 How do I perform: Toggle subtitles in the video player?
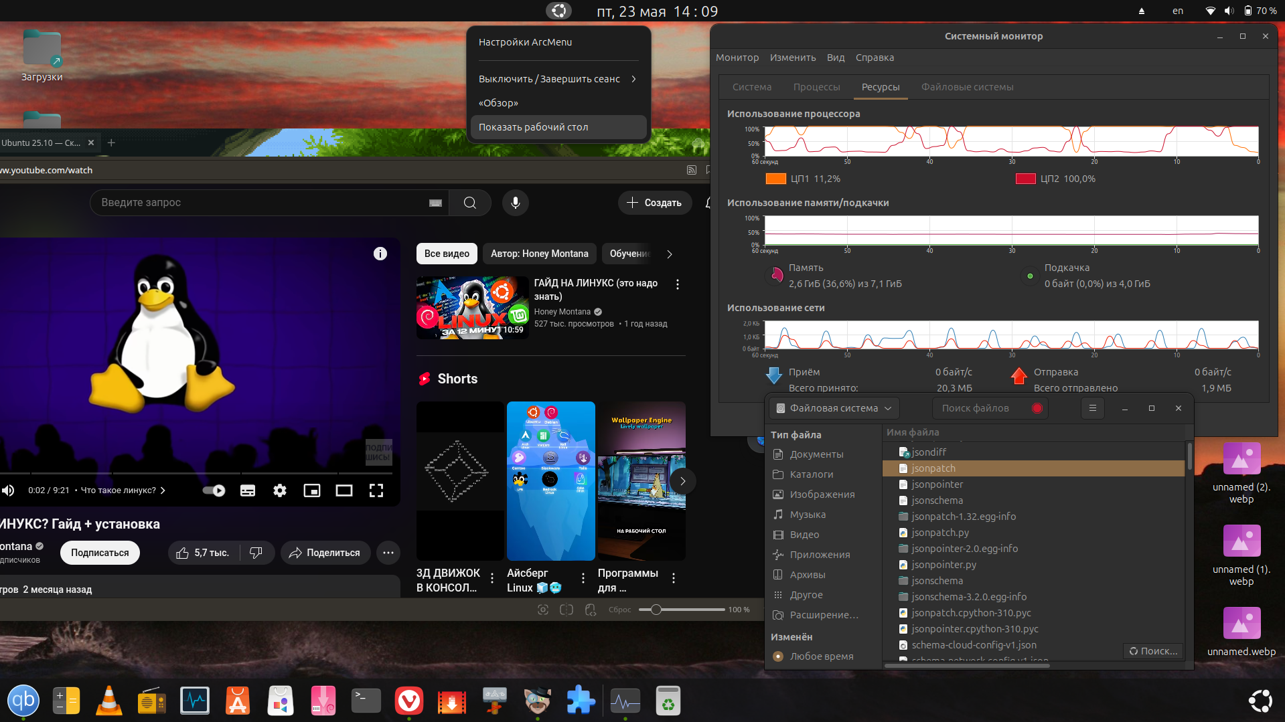[248, 490]
